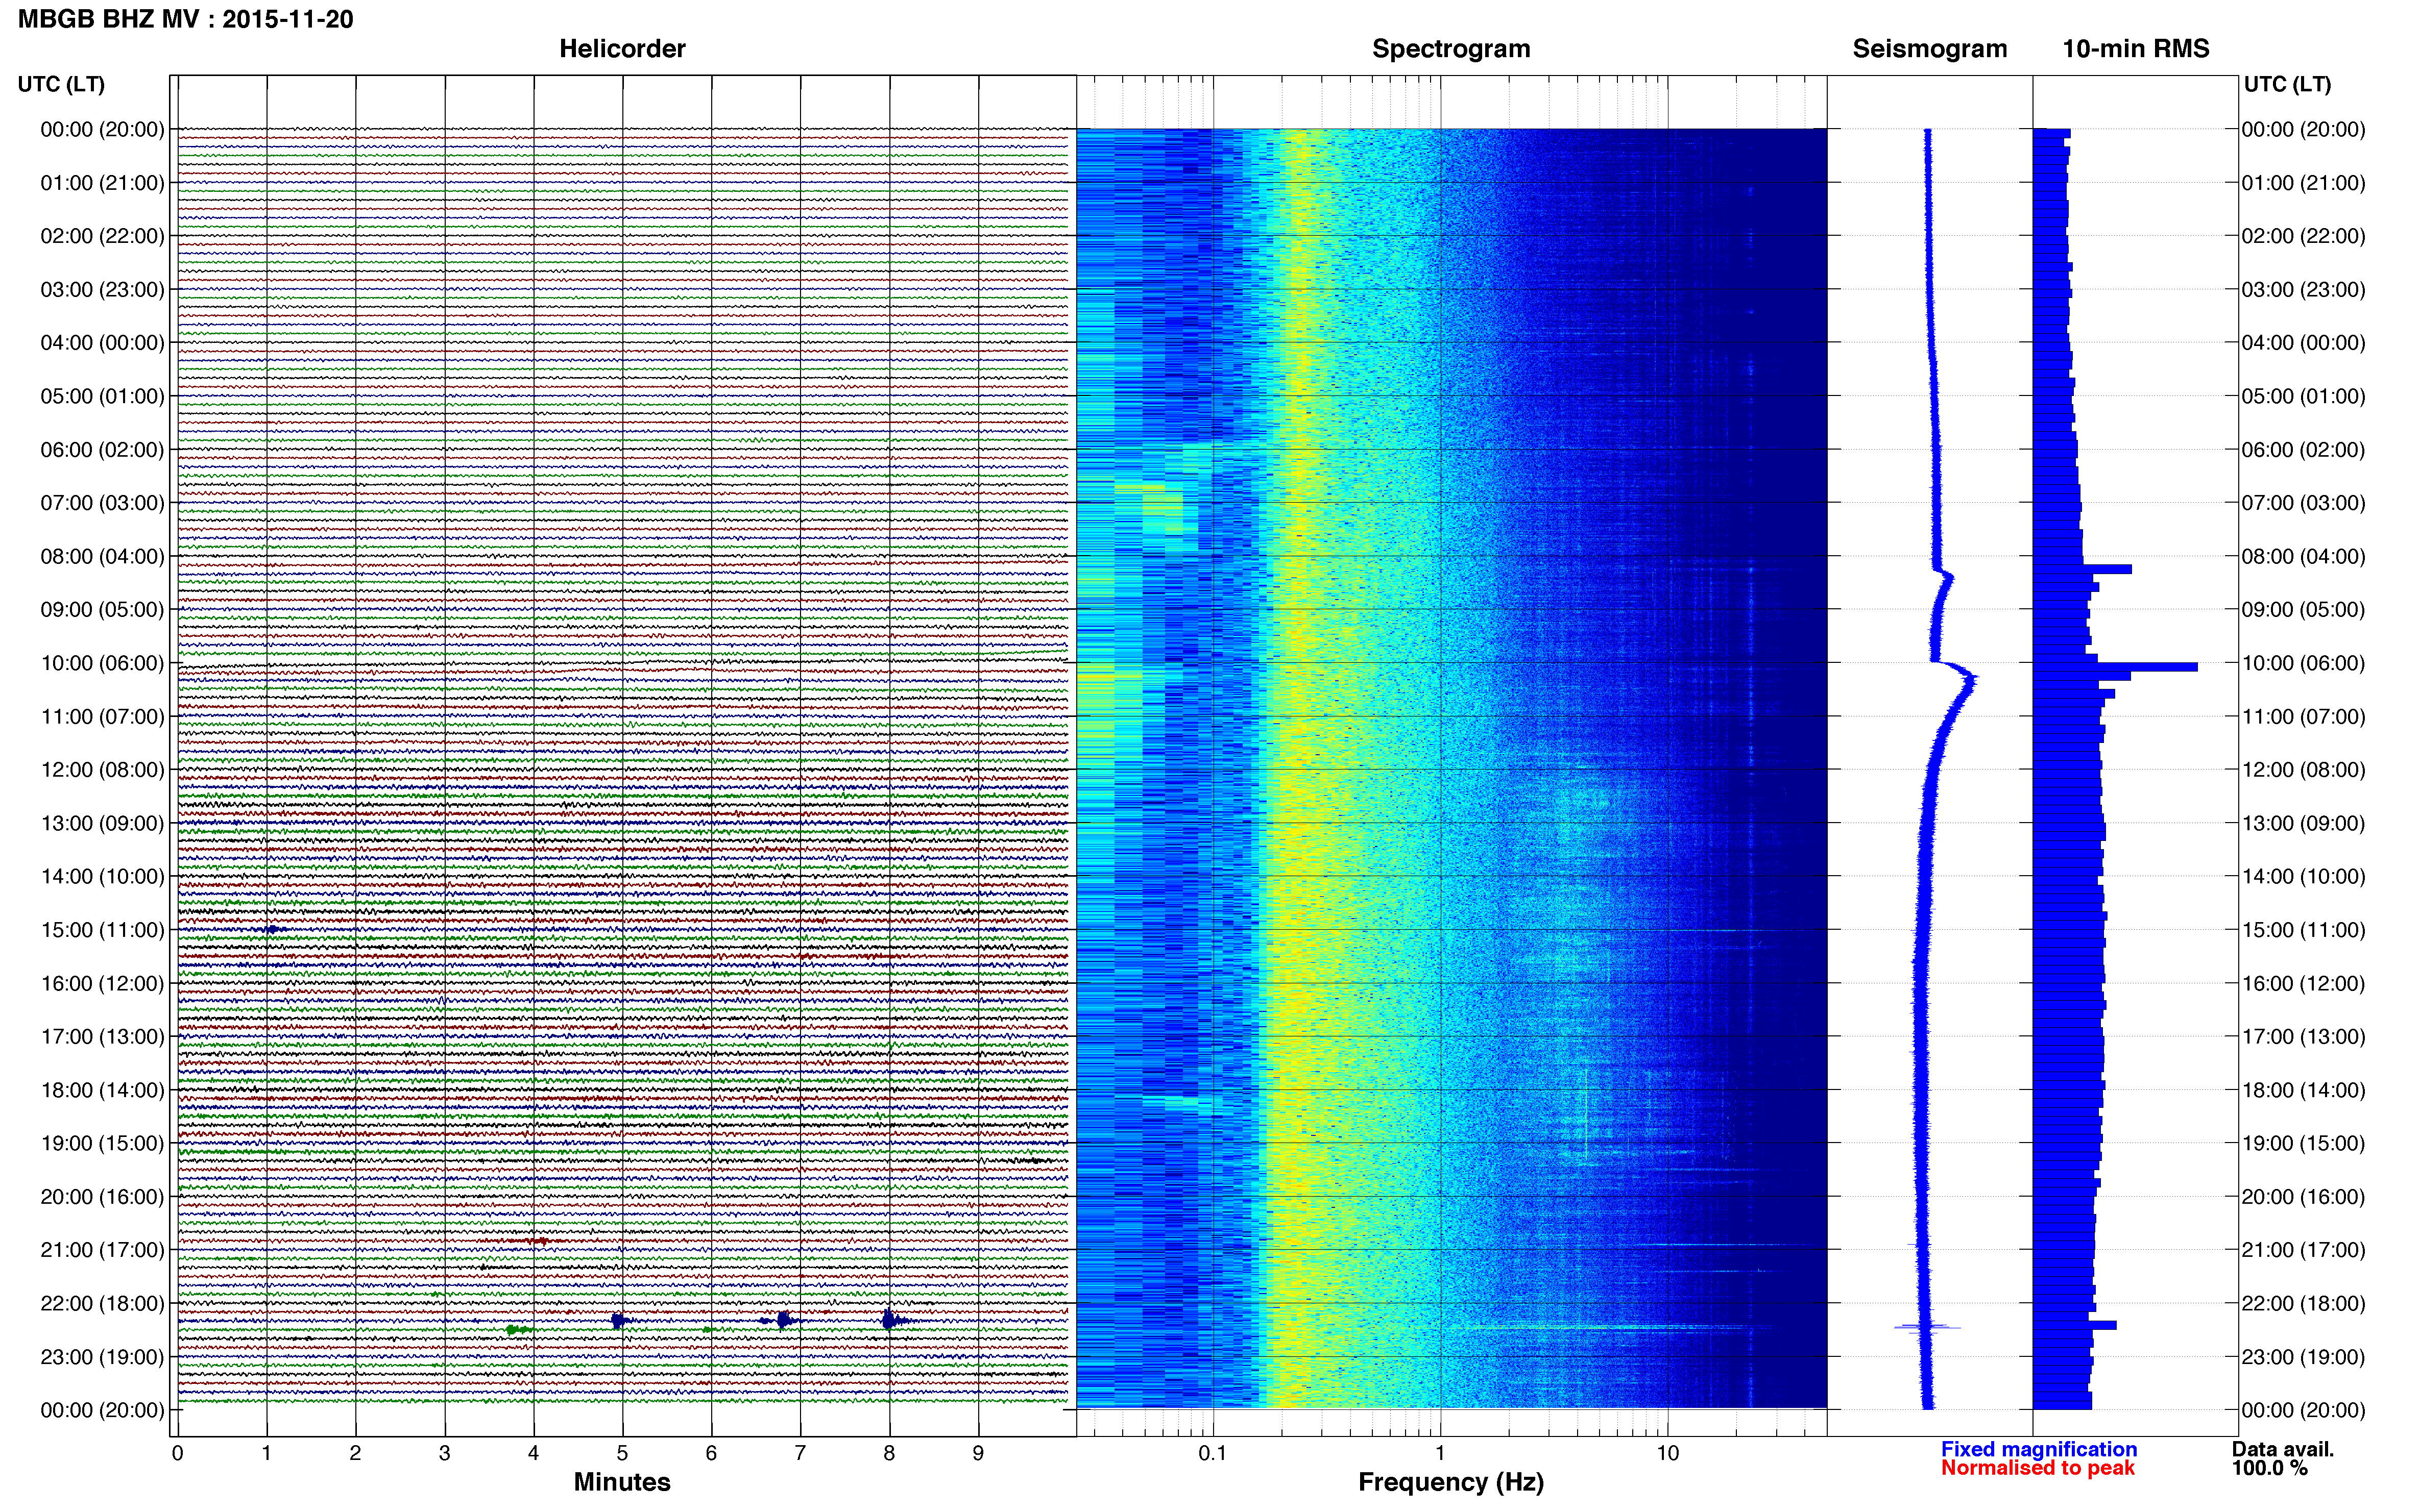Click the 'Frequency (Hz)' x-axis label
Viewport: 2420px width, 1512px height.
(x=1450, y=1482)
